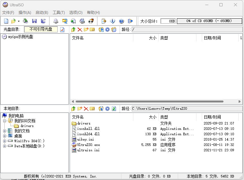Open the 工具(T) menu
This screenshot has height=180, width=244.
[x=59, y=12]
